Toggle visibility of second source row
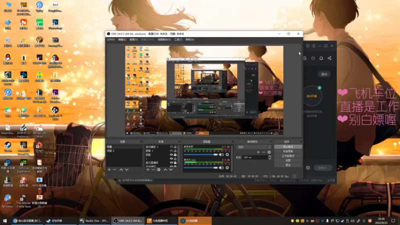Screen dimensions: 400x225 pyautogui.click(x=171, y=151)
